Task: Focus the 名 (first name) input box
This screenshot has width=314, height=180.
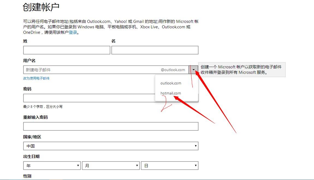Action: pos(155,50)
